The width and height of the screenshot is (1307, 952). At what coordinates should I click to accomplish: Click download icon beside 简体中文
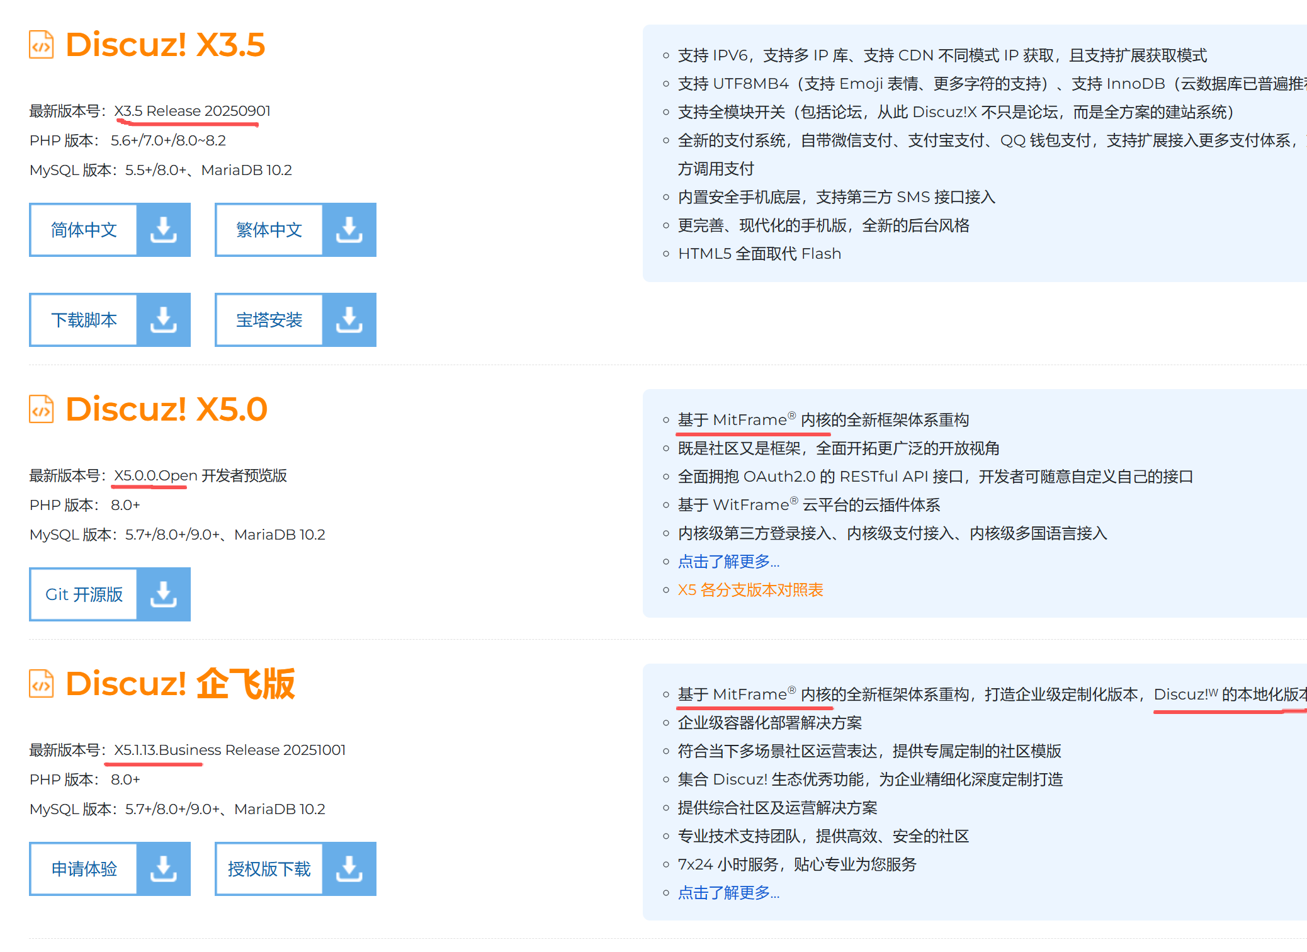tap(163, 230)
